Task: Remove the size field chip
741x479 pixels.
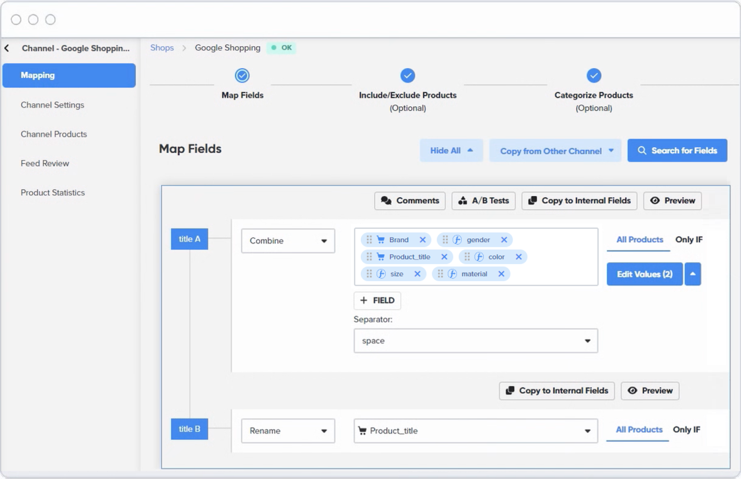Action: pyautogui.click(x=417, y=274)
